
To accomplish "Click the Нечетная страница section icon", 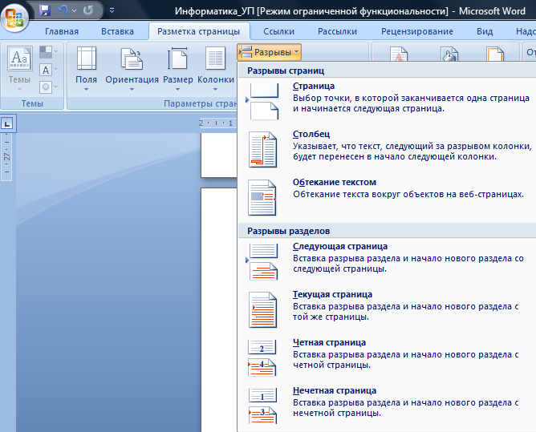I will point(262,406).
